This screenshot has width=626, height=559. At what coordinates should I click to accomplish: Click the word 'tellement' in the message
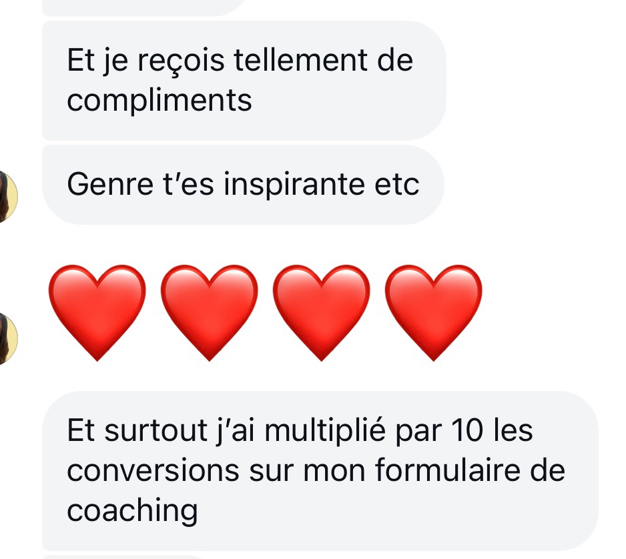click(300, 60)
